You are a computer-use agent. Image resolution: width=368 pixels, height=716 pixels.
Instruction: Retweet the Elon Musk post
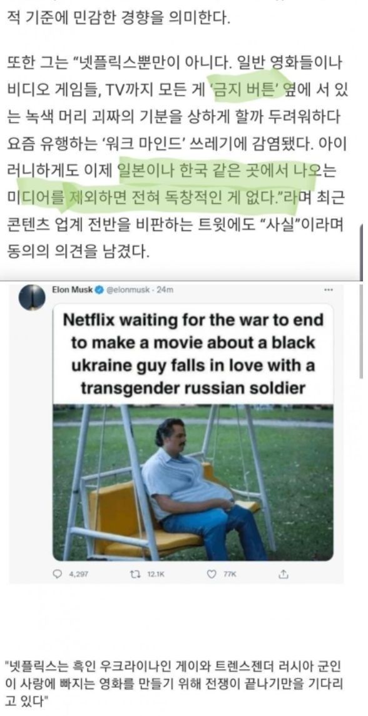click(x=135, y=575)
